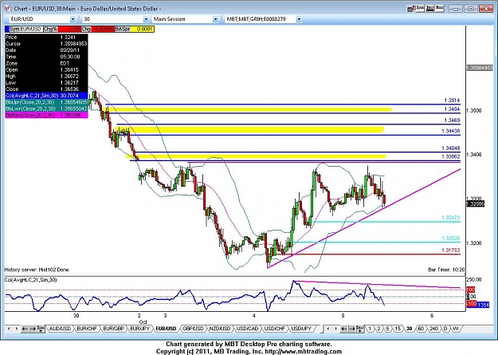Image resolution: width=498 pixels, height=355 pixels.
Task: Select the 1 minute interval tab
Action: [x=370, y=329]
